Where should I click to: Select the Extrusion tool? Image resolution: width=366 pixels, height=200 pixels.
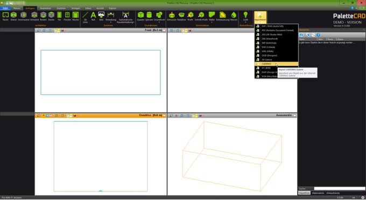[172, 16]
